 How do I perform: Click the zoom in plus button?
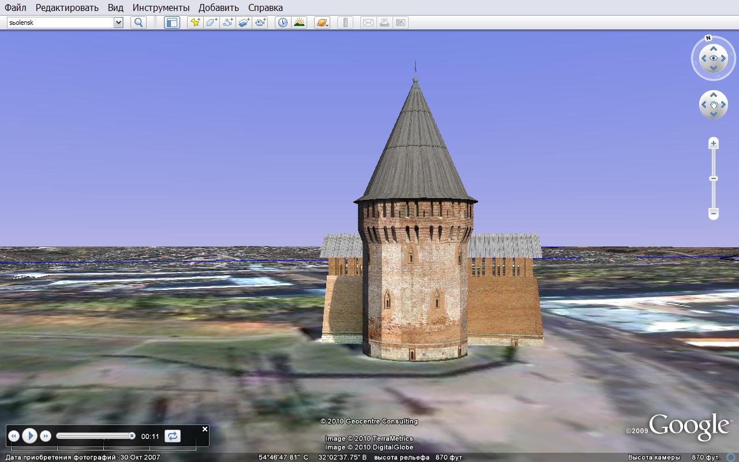coord(714,143)
